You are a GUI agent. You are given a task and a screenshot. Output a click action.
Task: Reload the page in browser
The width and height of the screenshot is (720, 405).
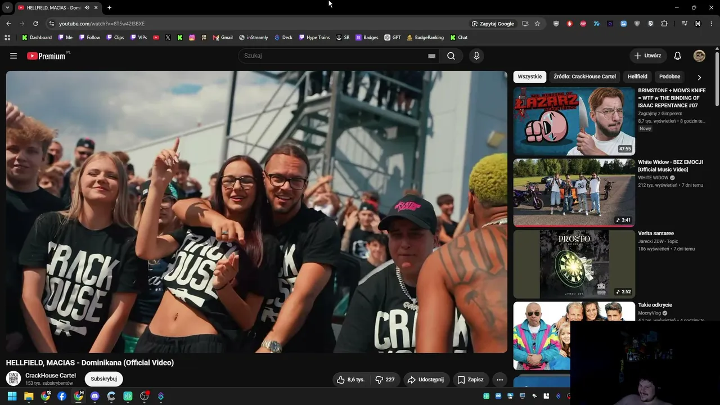[x=35, y=24]
